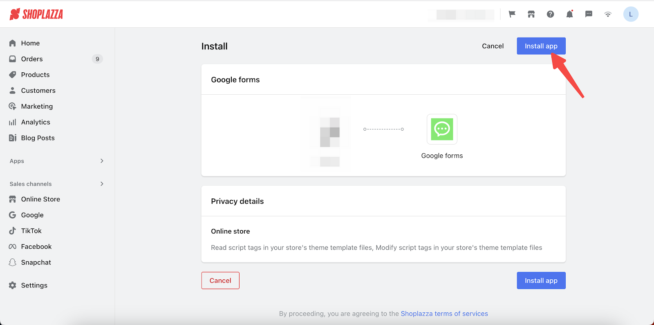Image resolution: width=654 pixels, height=325 pixels.
Task: Open Customers menu item
Action: click(x=38, y=91)
